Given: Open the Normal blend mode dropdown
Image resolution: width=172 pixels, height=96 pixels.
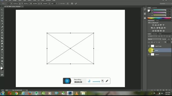Looking at the screenshot, I should tap(155, 39).
